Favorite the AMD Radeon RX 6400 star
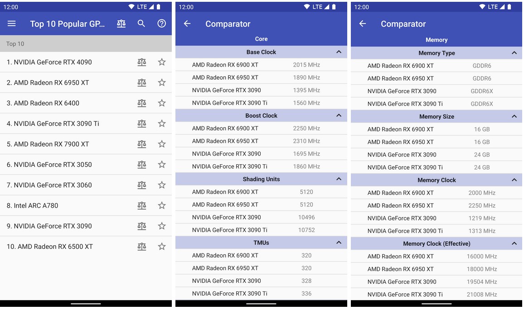 (162, 103)
